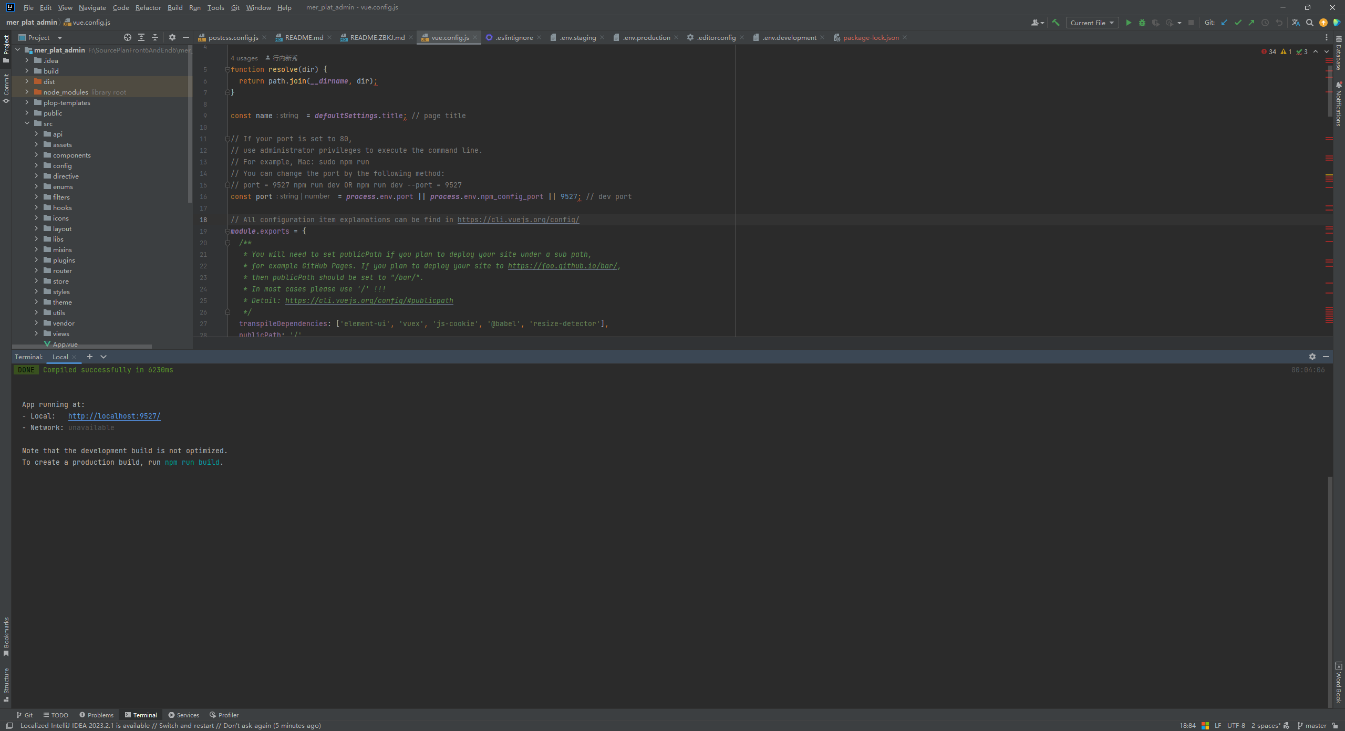Open the terminal session type dropdown arrow

click(x=104, y=357)
